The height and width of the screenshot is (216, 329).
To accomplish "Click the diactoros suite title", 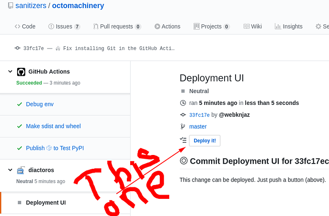I will [x=41, y=170].
